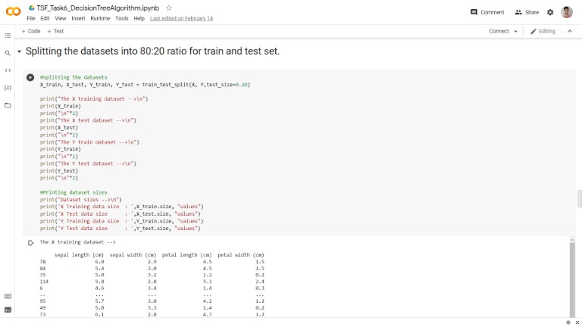The height and width of the screenshot is (327, 582).
Task: Open the Files folder panel
Action: [x=8, y=105]
